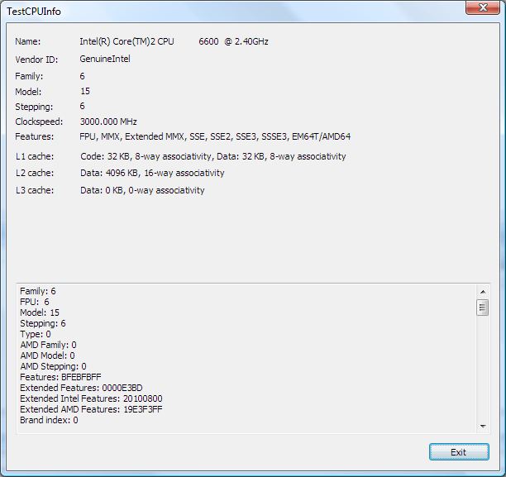506x477 pixels.
Task: Click 'AMD Stepping: 0' line
Action: 53,366
